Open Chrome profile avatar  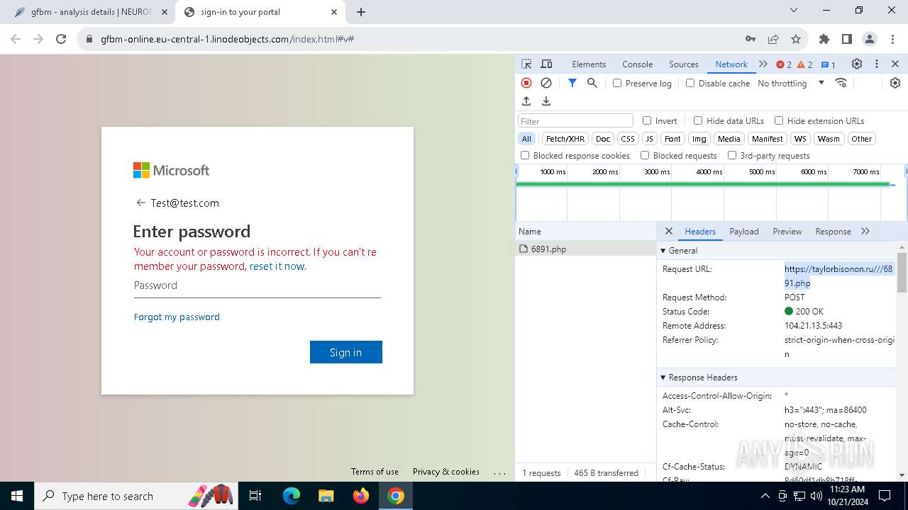point(870,39)
